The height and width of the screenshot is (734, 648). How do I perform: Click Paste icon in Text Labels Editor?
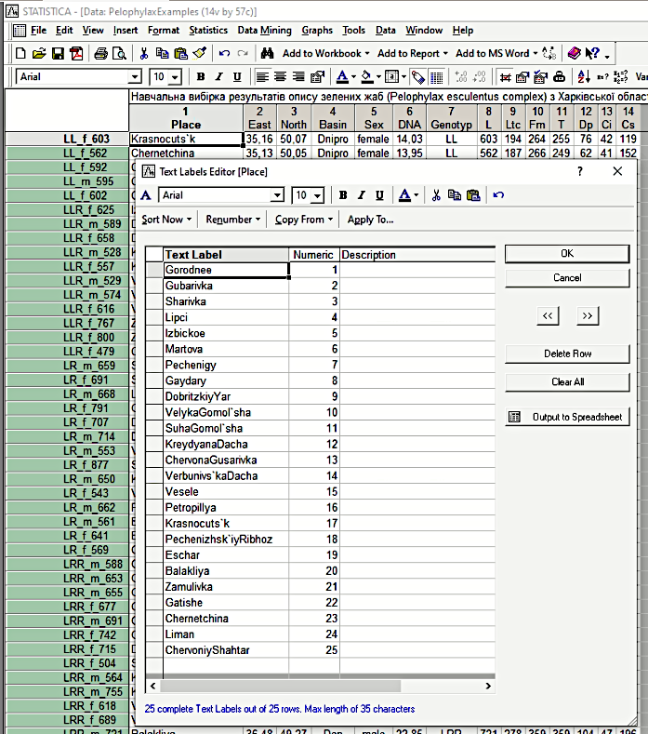tap(472, 195)
